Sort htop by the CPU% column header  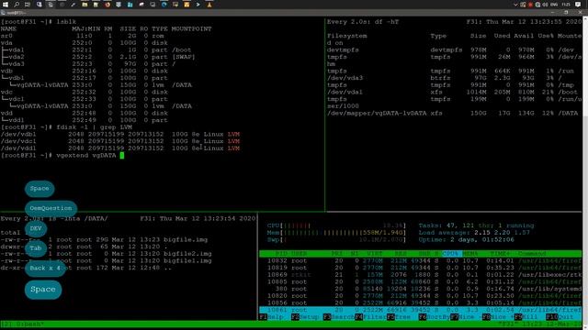(451, 254)
